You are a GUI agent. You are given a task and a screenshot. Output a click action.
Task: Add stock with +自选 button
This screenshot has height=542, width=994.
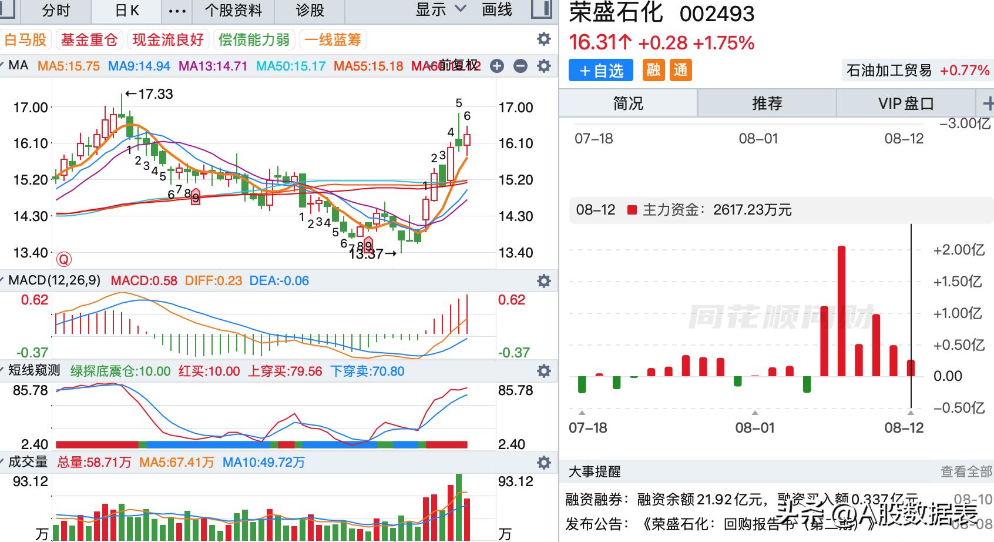pyautogui.click(x=601, y=71)
